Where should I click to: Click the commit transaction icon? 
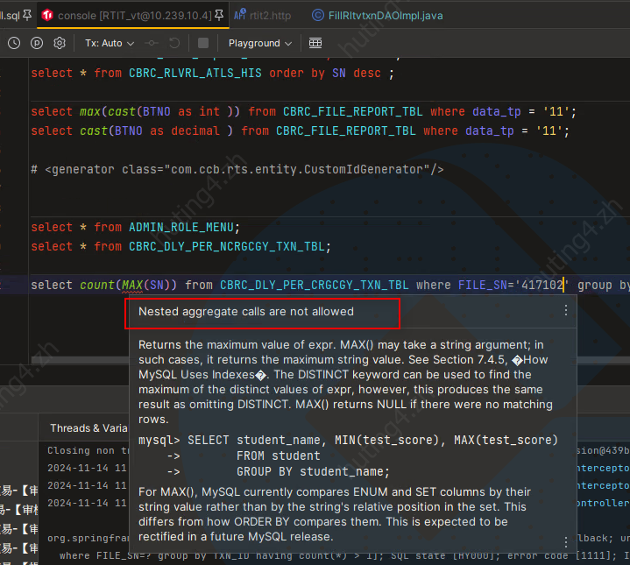point(152,43)
